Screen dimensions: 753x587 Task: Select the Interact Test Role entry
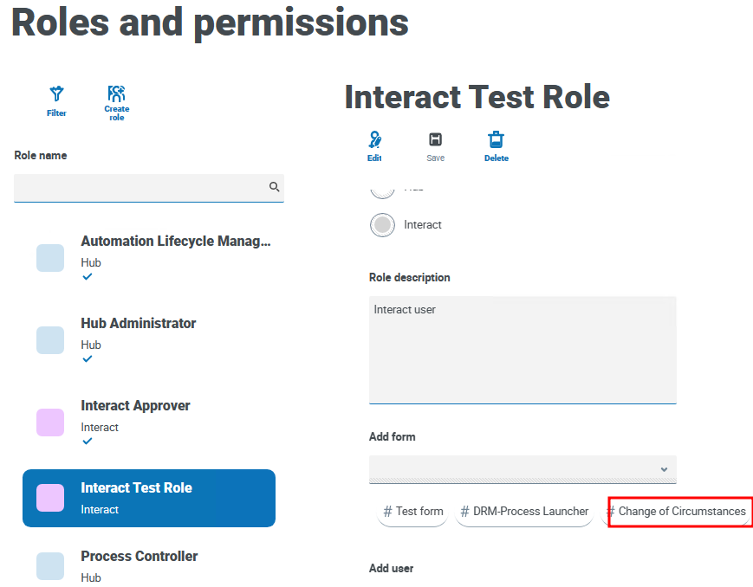tap(149, 498)
